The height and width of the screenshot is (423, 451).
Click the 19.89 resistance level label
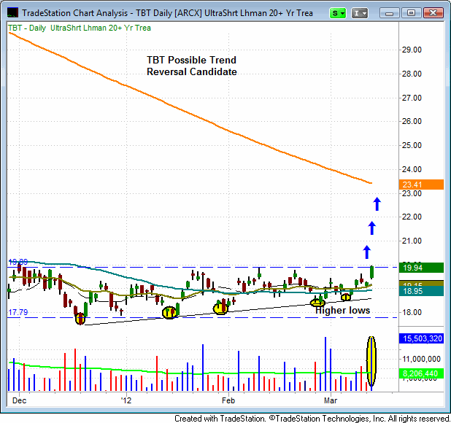[x=18, y=262]
